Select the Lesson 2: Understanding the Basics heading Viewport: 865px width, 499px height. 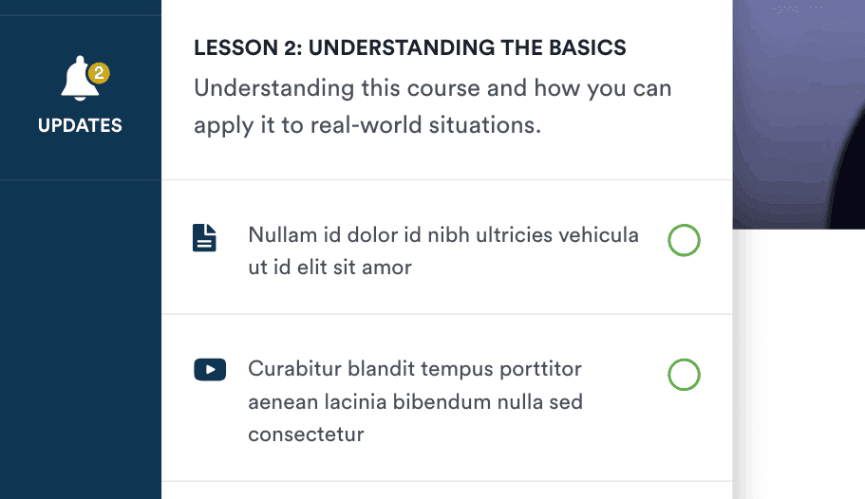pos(409,47)
